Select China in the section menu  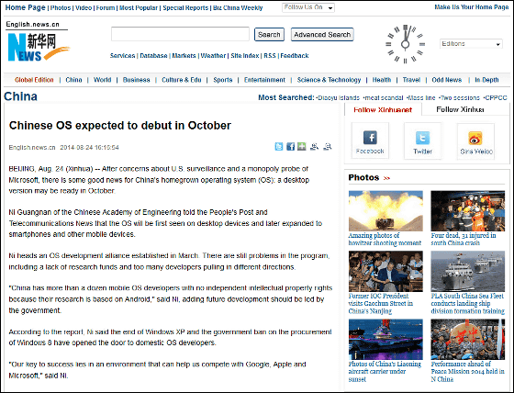click(73, 80)
